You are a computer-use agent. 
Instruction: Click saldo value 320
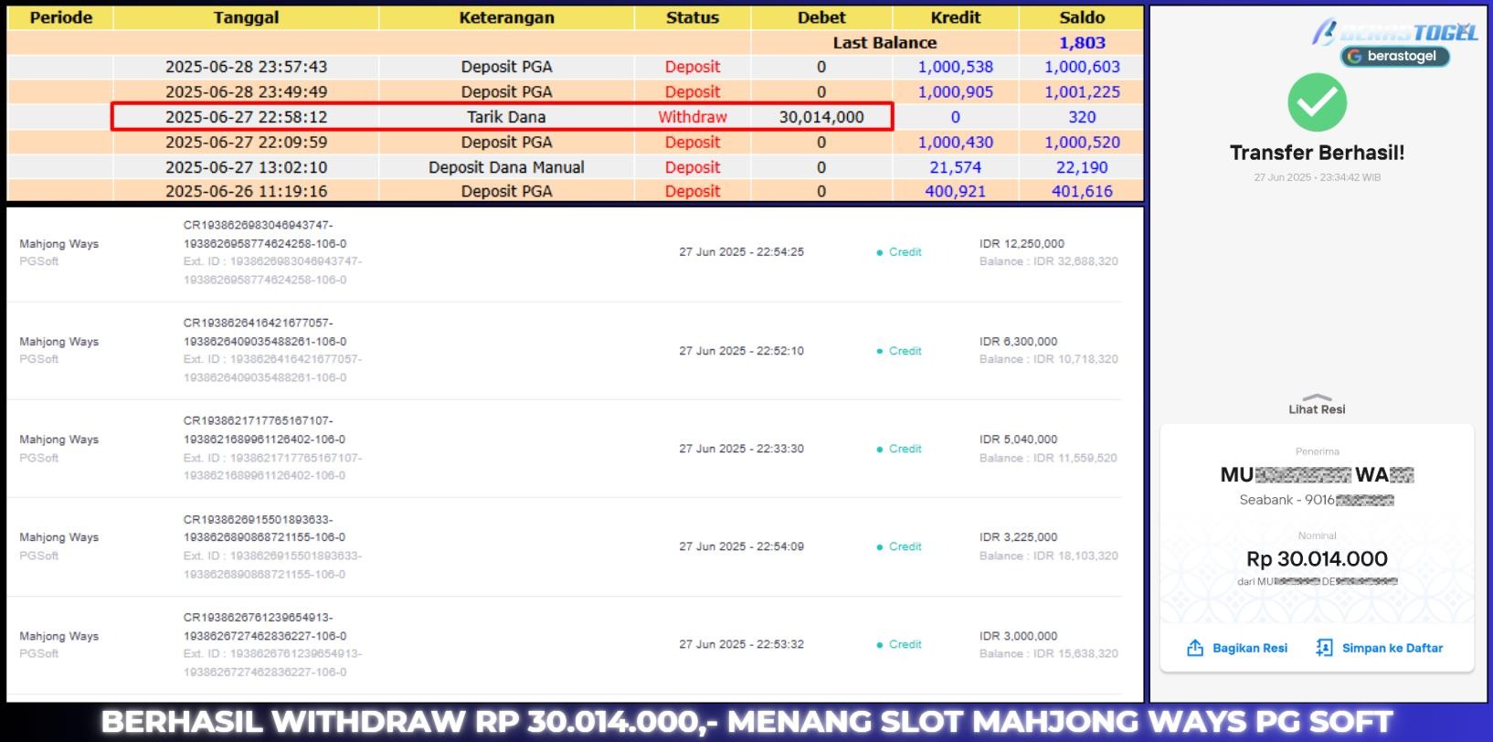point(1082,117)
